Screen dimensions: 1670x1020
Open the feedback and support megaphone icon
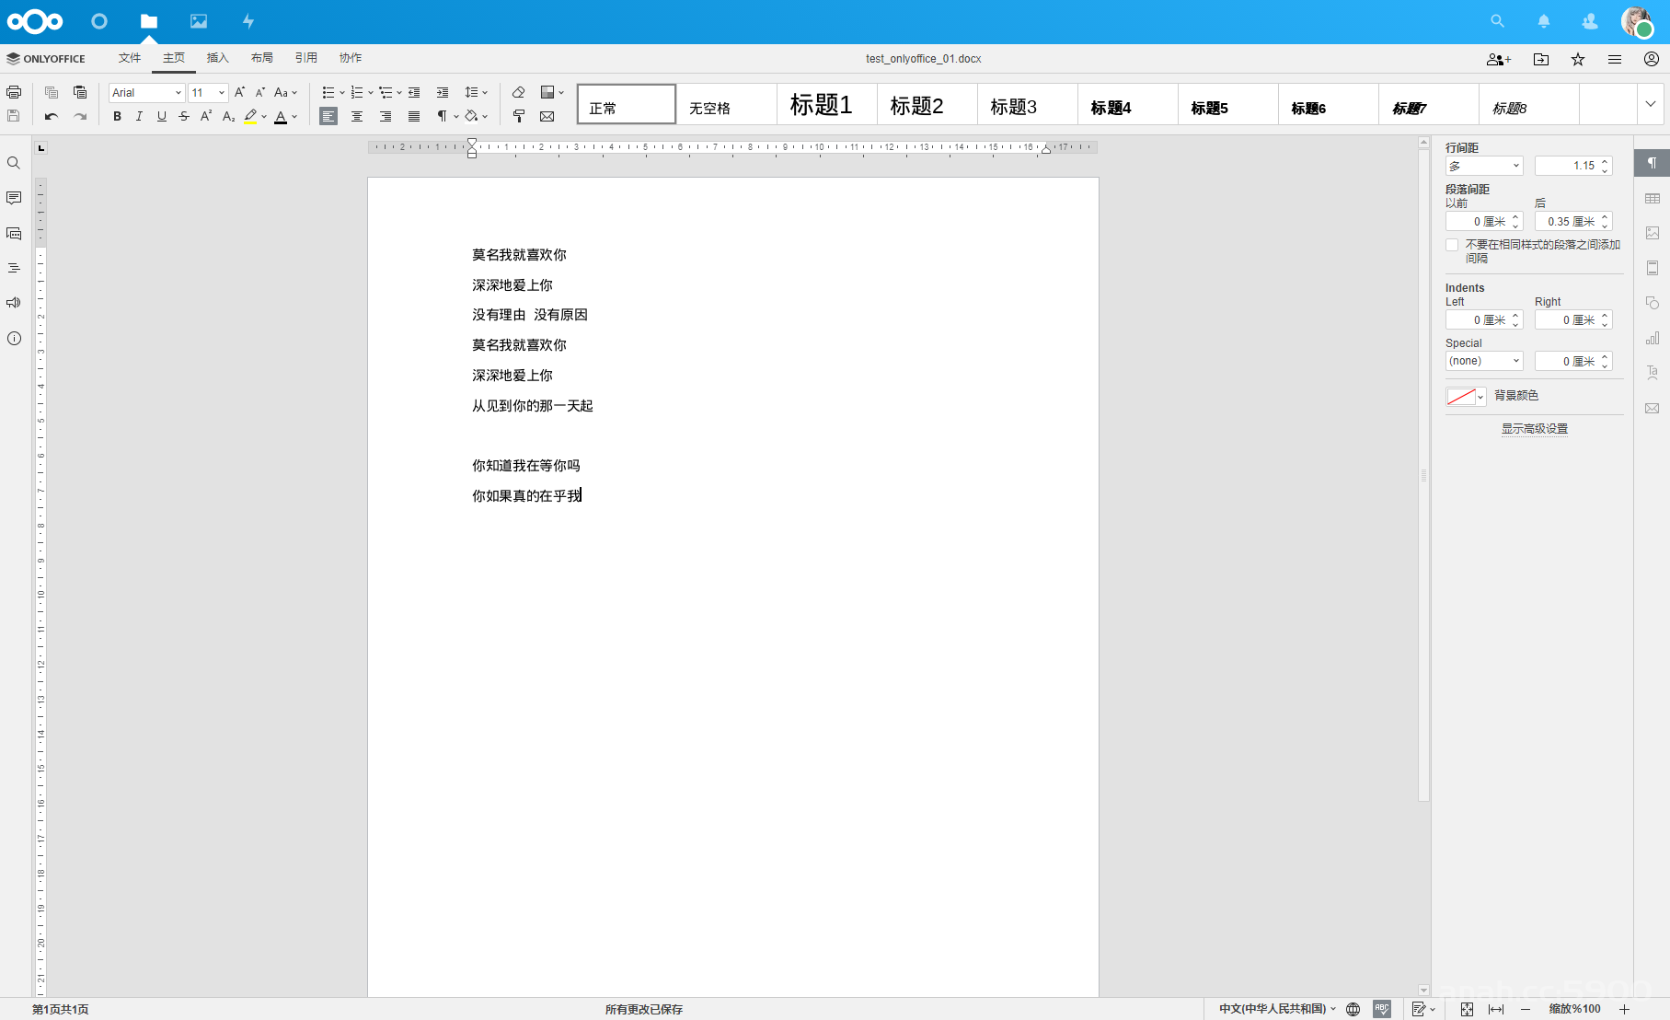click(14, 303)
